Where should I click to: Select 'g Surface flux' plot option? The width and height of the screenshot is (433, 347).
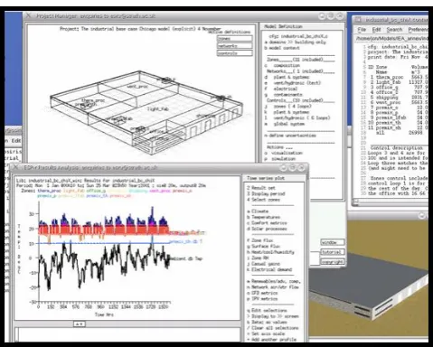[263, 246]
